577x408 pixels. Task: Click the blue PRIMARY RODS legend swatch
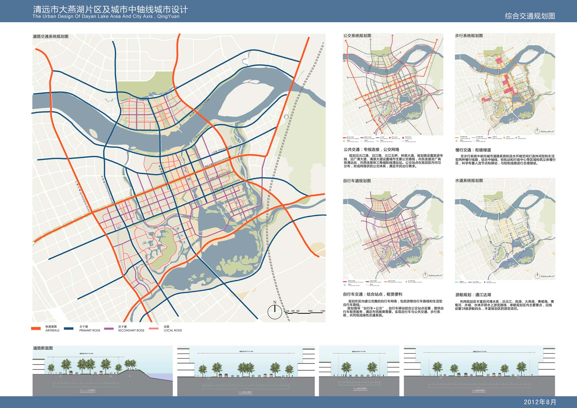[x=69, y=328]
